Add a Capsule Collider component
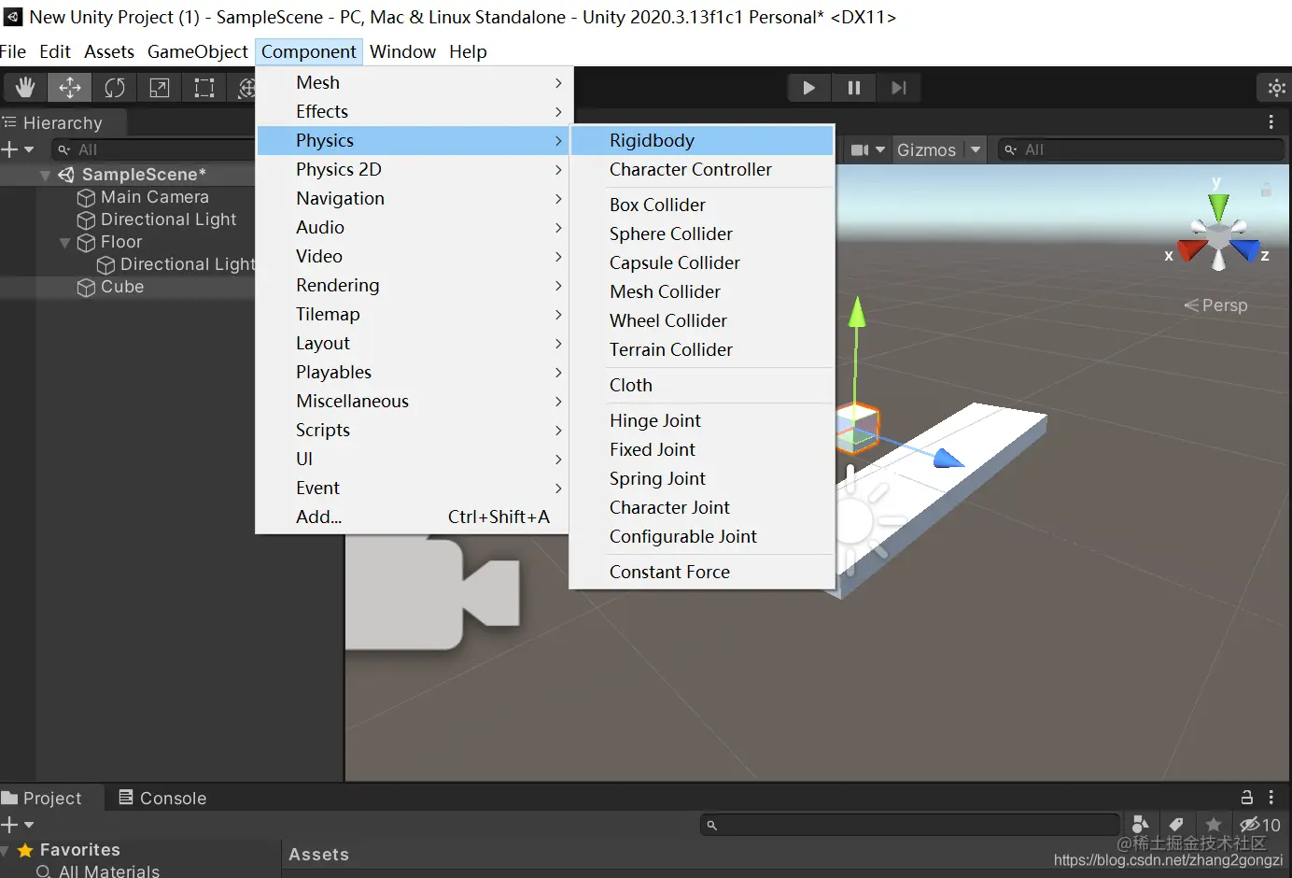1292x878 pixels. (x=701, y=262)
